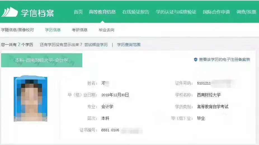The image size is (259, 145).
Task: Click the 尝试绑定学历 link
Action: click(96, 45)
